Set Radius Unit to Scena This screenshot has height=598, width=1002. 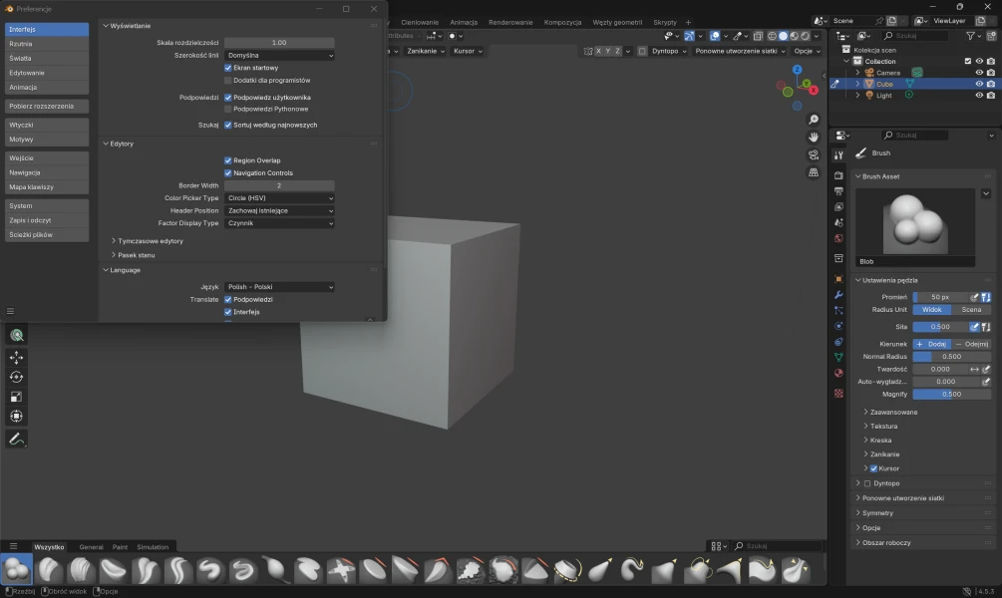coord(971,310)
